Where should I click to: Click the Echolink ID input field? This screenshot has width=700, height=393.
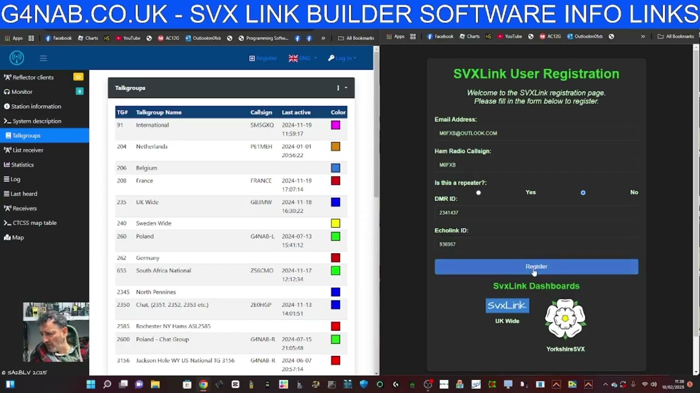(536, 245)
